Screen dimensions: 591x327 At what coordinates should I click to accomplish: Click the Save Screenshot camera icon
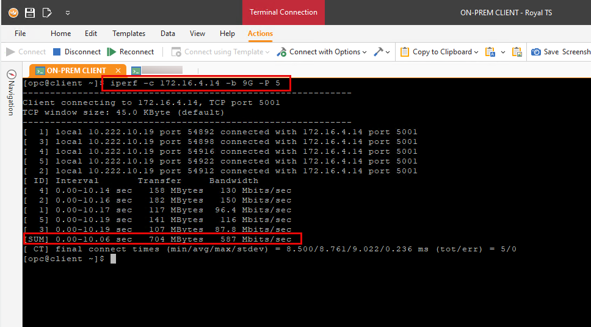click(x=536, y=52)
